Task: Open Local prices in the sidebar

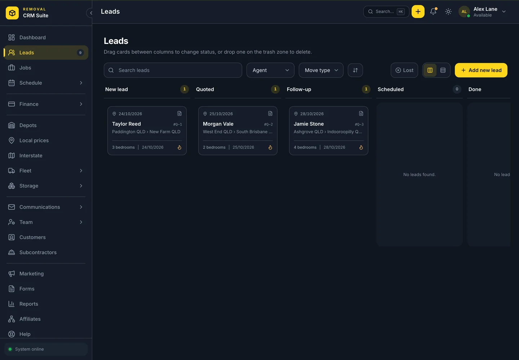Action: [46, 140]
